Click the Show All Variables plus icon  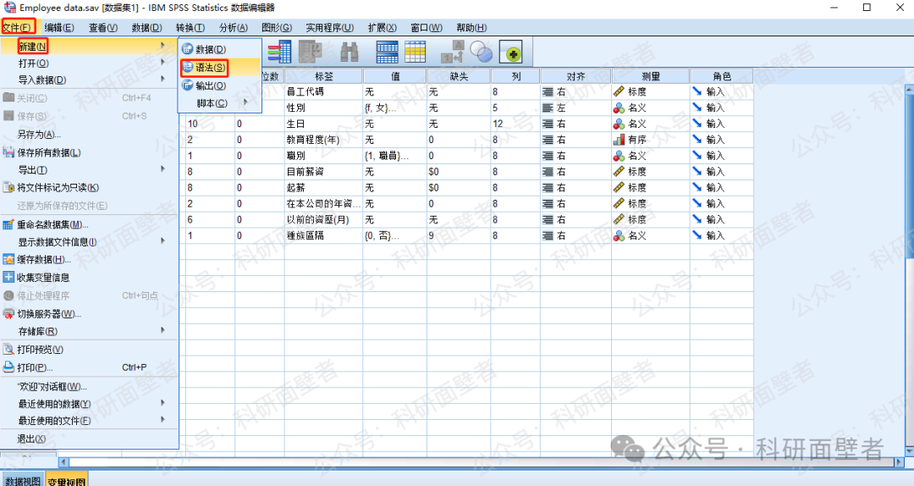pos(511,52)
